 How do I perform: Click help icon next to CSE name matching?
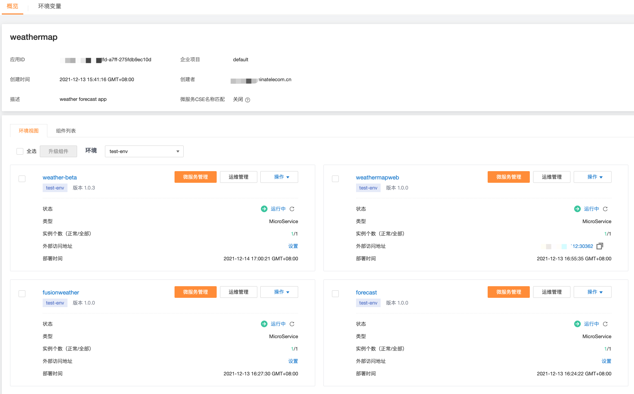pyautogui.click(x=247, y=100)
